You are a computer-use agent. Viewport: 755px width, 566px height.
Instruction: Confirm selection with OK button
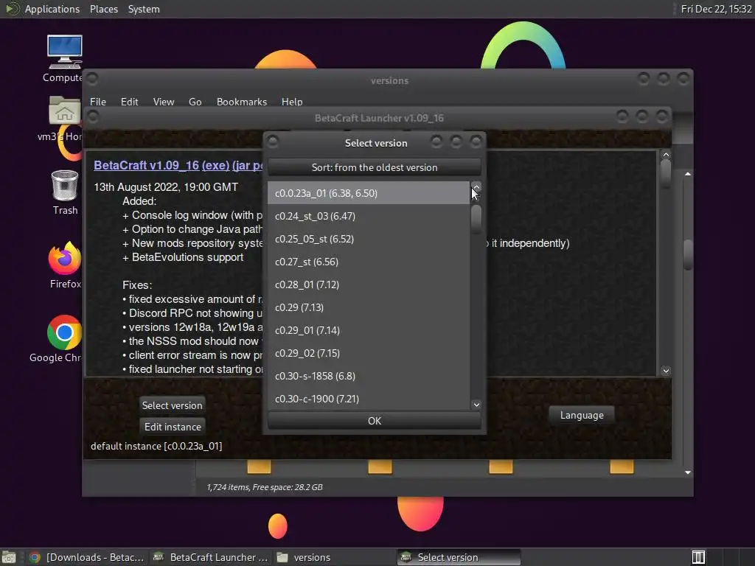coord(374,421)
